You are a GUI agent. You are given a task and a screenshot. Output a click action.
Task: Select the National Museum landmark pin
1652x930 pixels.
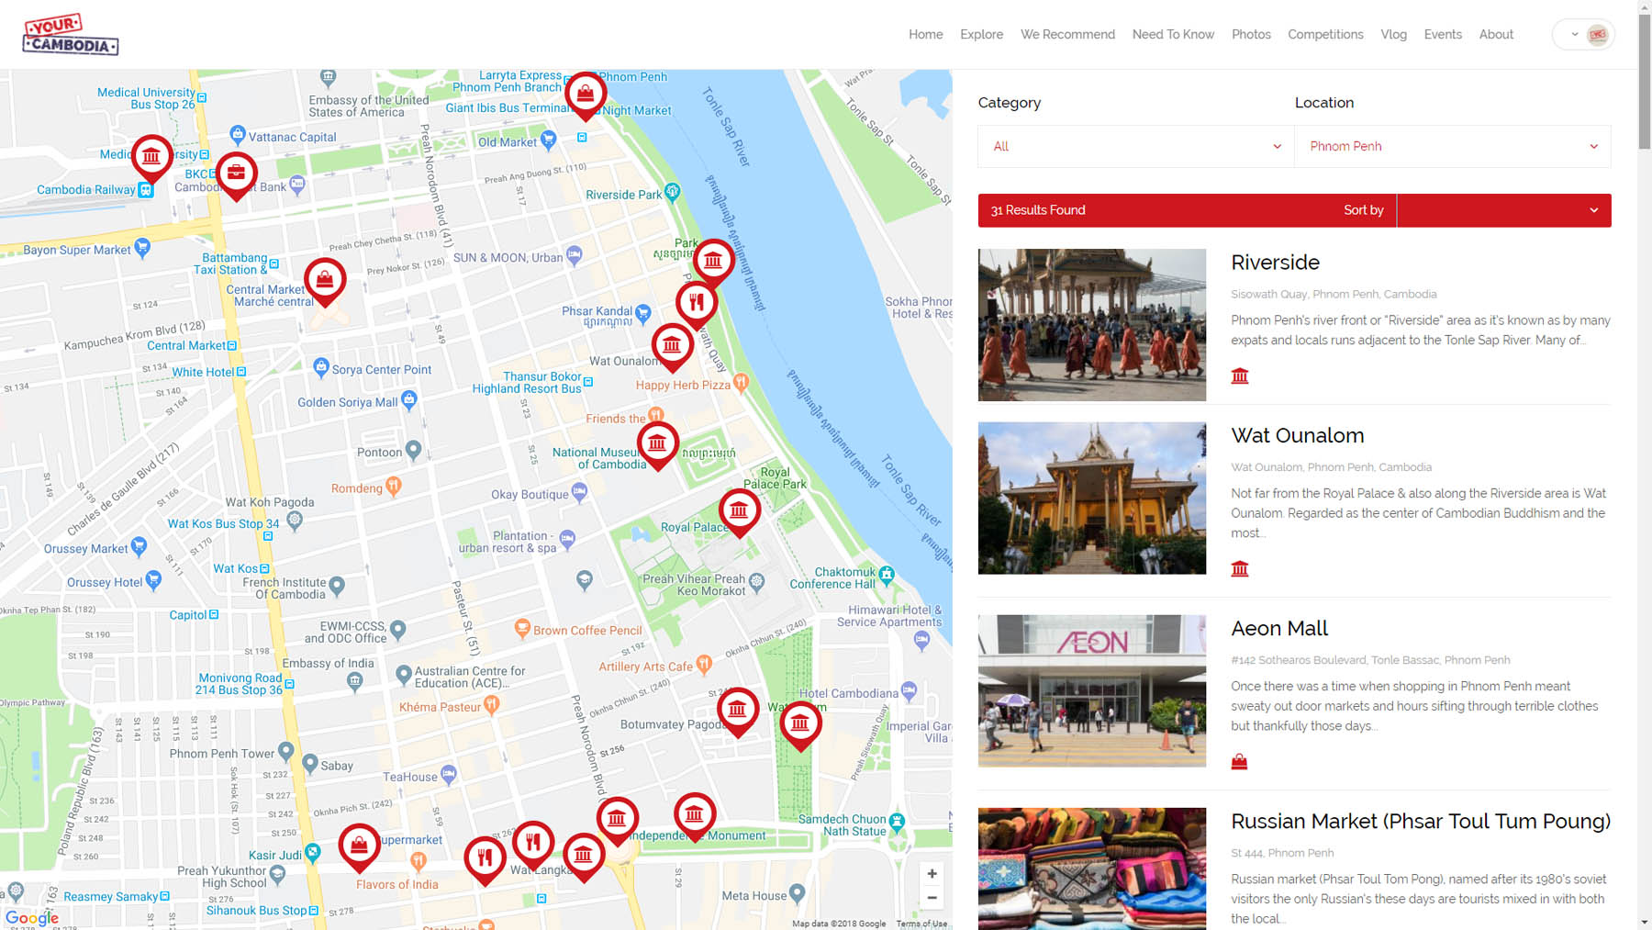point(657,443)
